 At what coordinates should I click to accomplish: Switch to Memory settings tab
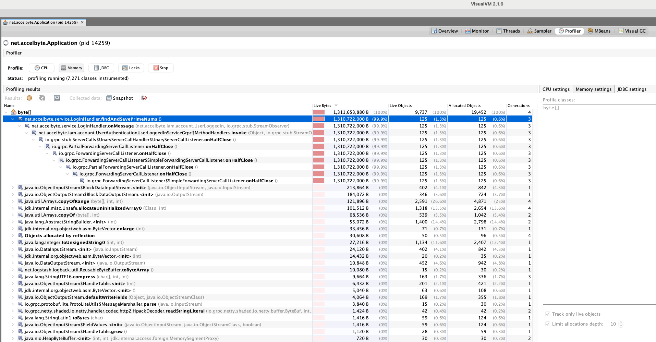tap(594, 89)
